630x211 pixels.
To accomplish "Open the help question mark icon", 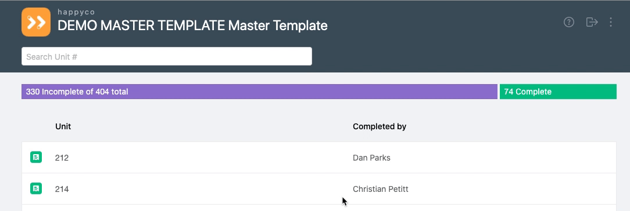I will [x=569, y=22].
